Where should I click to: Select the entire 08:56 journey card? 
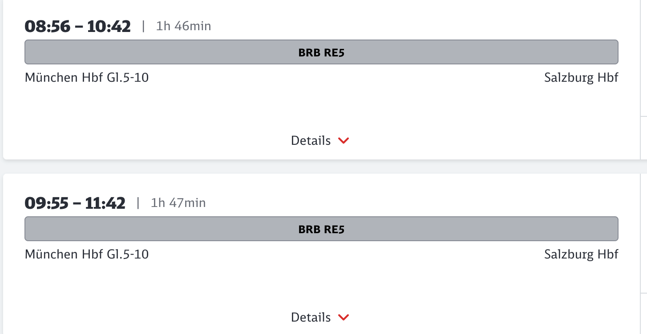pyautogui.click(x=321, y=80)
